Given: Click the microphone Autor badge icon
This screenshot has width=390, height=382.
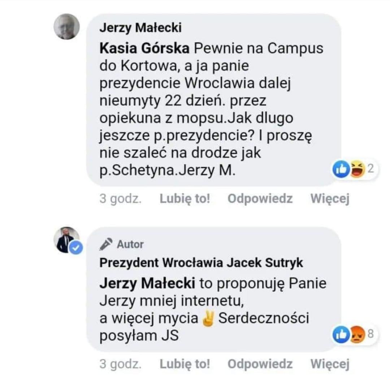Looking at the screenshot, I should 106,244.
